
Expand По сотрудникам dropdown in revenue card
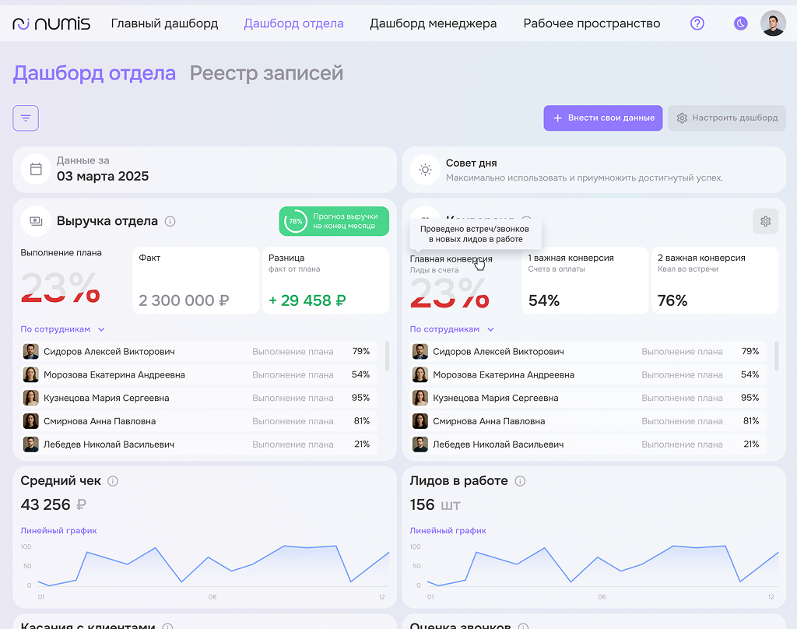(x=62, y=329)
